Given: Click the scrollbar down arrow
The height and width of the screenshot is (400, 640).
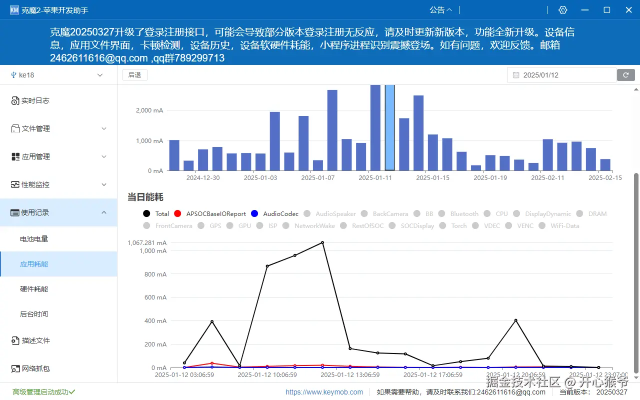Looking at the screenshot, I should (636, 378).
